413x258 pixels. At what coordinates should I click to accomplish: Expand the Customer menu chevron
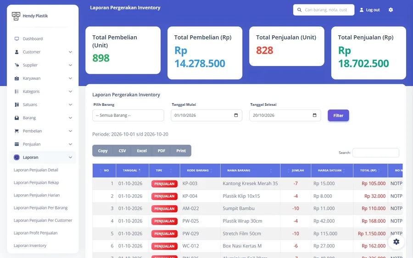click(x=70, y=52)
